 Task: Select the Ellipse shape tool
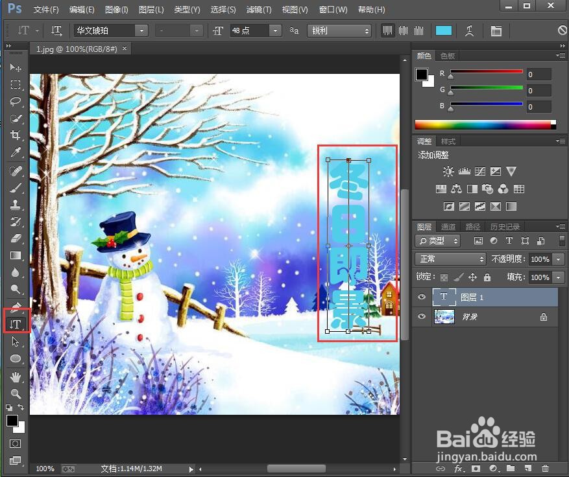coord(15,358)
